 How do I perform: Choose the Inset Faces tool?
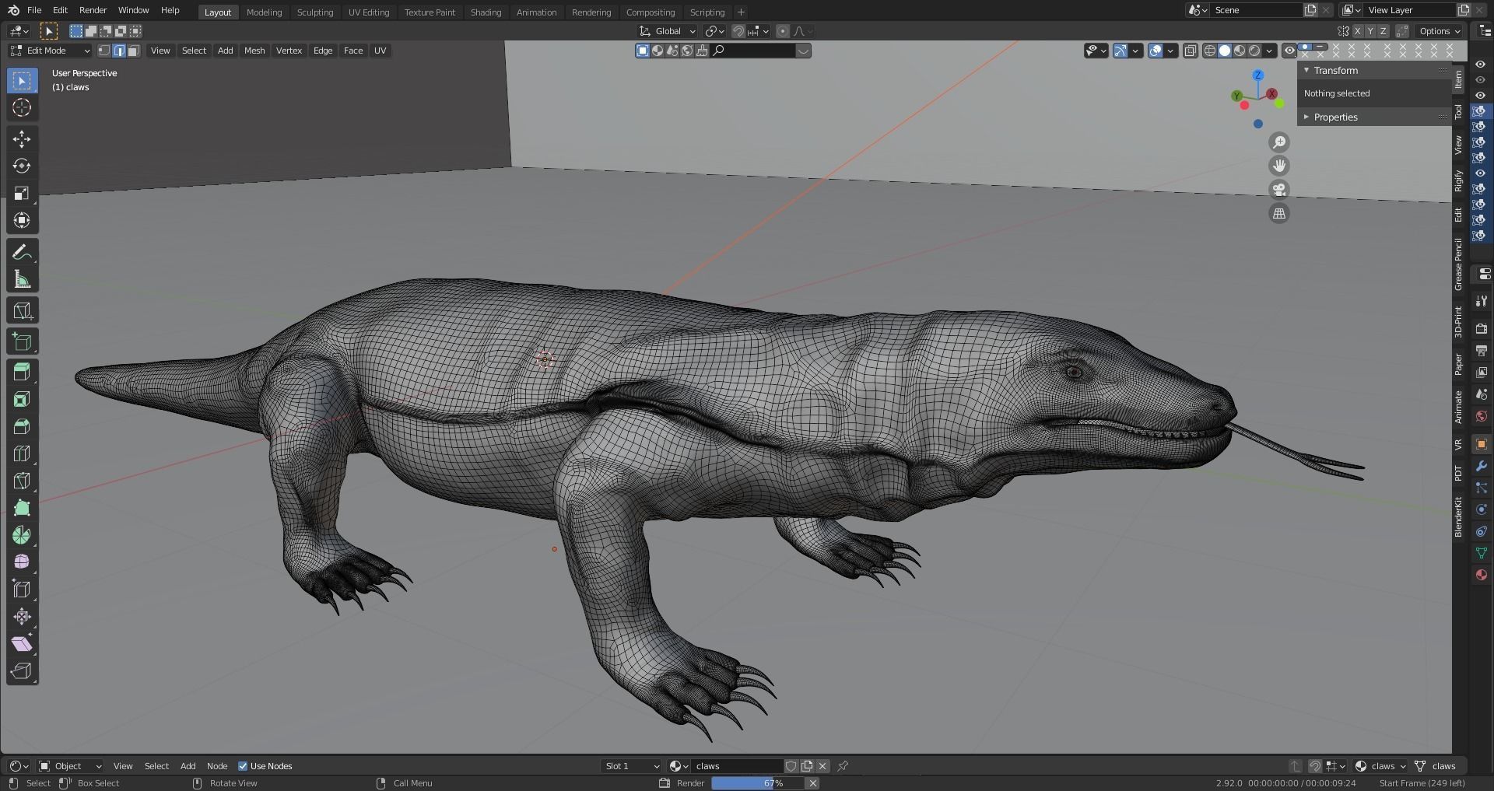pos(22,400)
